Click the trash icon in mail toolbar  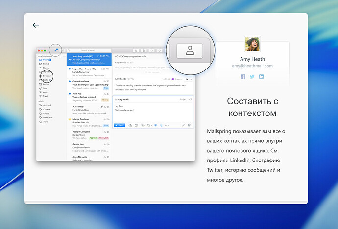pyautogui.click(x=144, y=51)
